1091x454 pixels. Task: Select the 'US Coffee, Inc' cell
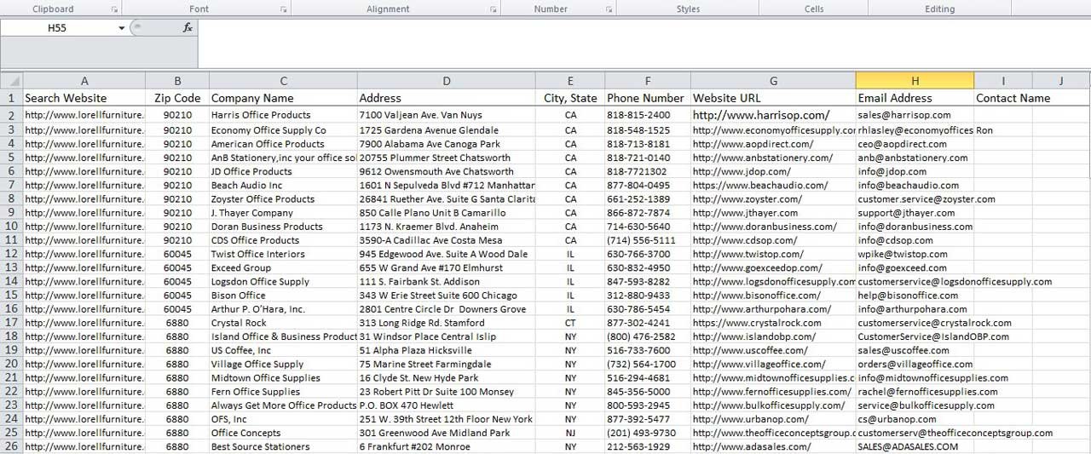click(x=283, y=350)
